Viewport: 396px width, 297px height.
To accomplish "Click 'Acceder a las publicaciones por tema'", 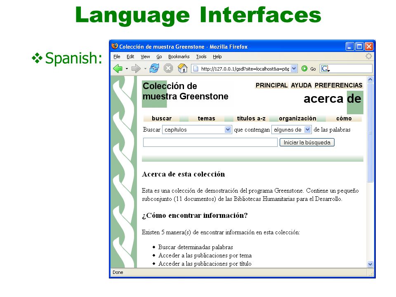I will point(205,255).
